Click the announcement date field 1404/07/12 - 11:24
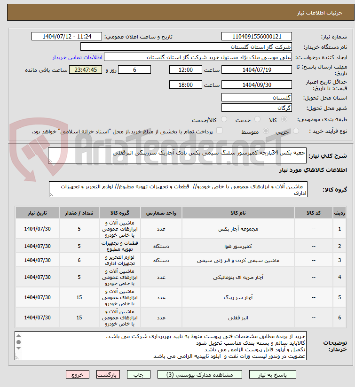The width and height of the screenshot is (355, 387). [67, 37]
